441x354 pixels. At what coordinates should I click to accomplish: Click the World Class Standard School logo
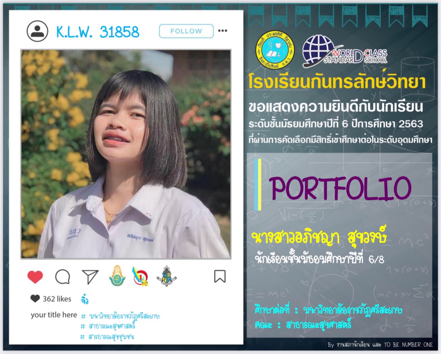(345, 51)
